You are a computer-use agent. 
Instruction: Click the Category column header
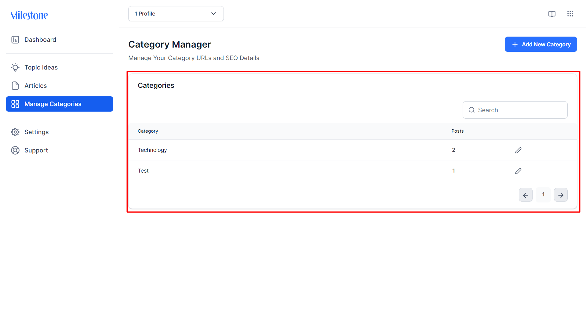[x=148, y=131]
